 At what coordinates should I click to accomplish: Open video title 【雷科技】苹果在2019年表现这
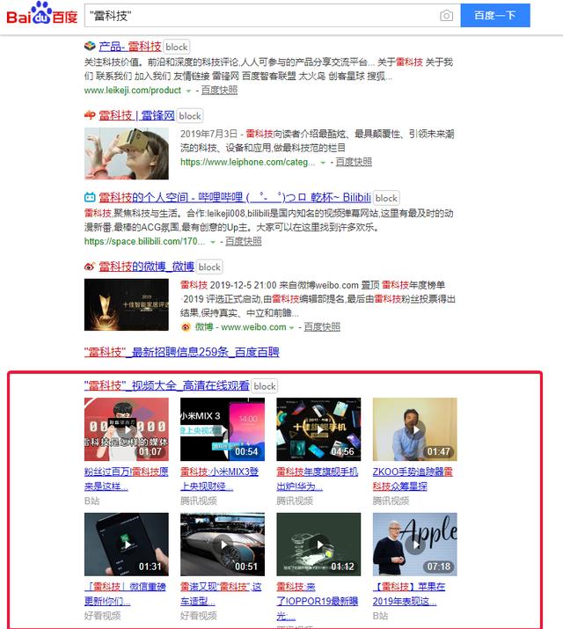[x=409, y=594]
